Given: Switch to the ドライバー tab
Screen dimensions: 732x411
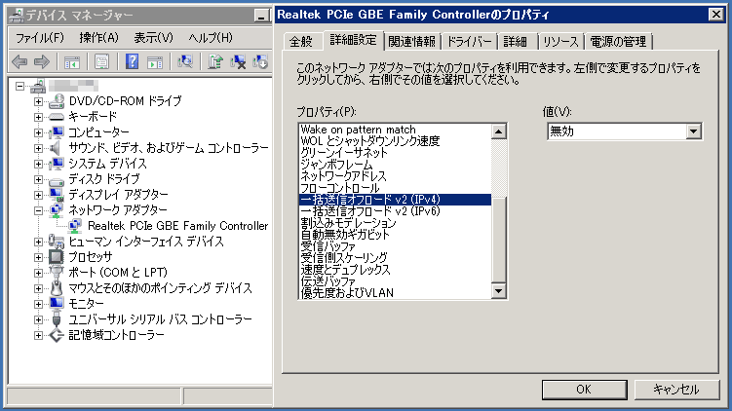Looking at the screenshot, I should pos(469,41).
